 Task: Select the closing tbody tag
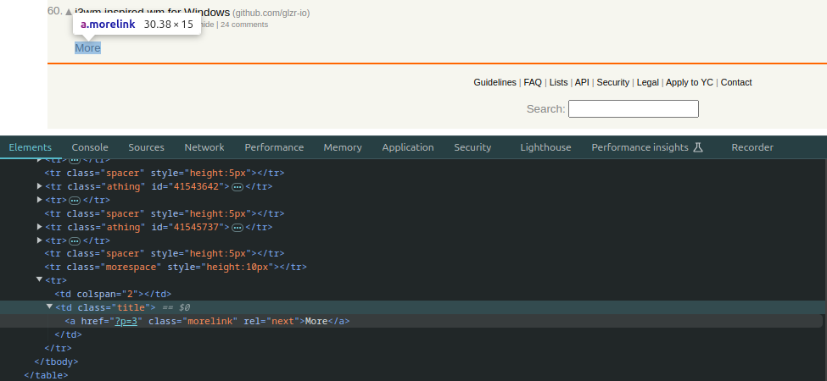57,362
